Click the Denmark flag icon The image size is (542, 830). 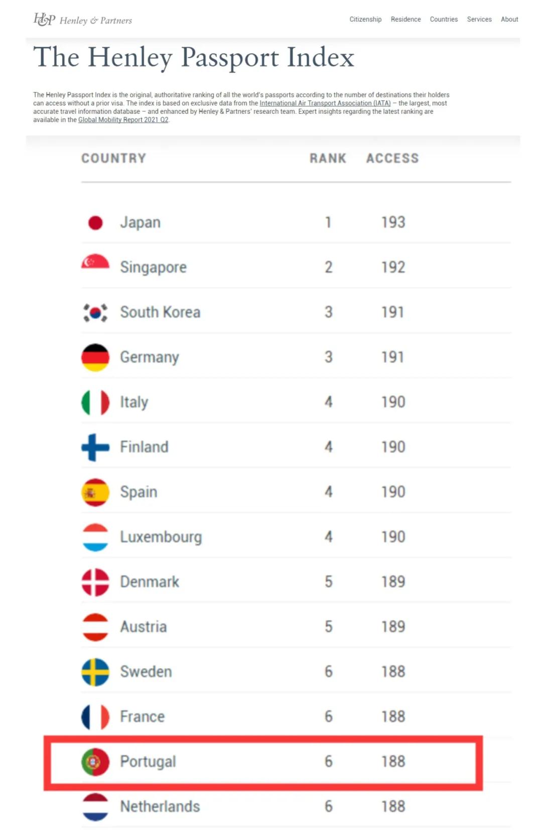click(95, 582)
